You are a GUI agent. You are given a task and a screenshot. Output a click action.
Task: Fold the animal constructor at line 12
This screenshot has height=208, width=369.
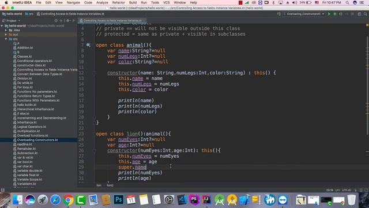click(95, 73)
